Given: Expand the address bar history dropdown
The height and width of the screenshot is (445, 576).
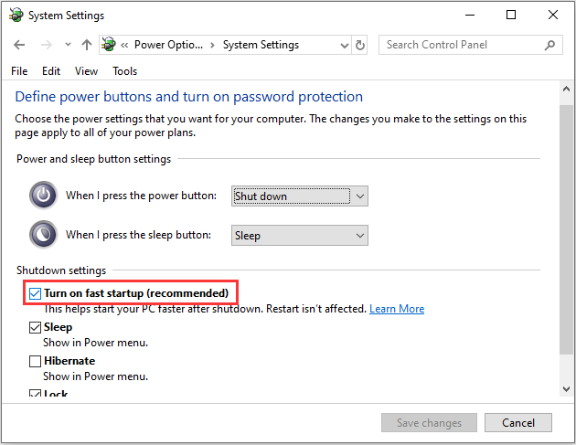Looking at the screenshot, I should coord(344,45).
